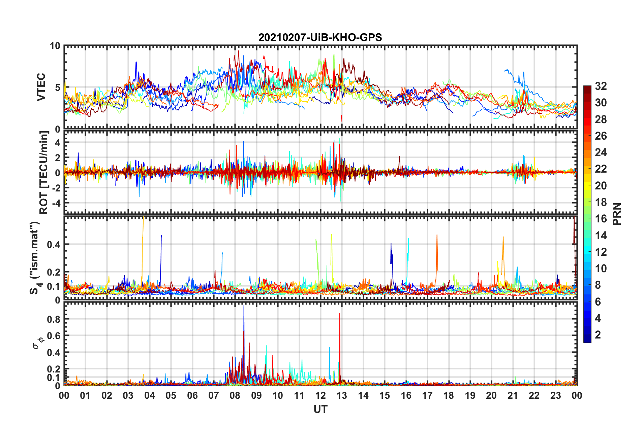Click x-axis tick label 08
This screenshot has width=641, height=428.
(235, 395)
